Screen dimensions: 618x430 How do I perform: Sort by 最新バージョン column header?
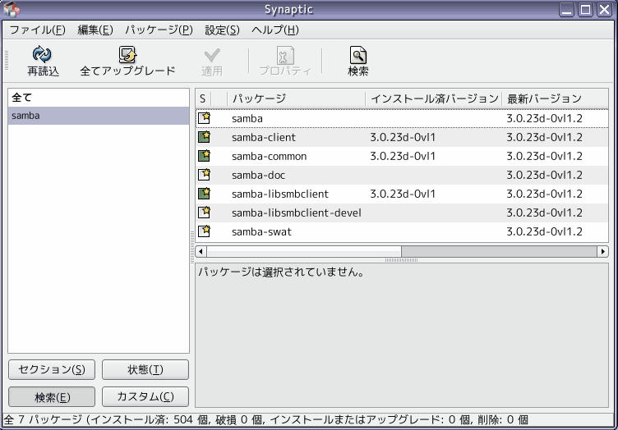pyautogui.click(x=555, y=98)
